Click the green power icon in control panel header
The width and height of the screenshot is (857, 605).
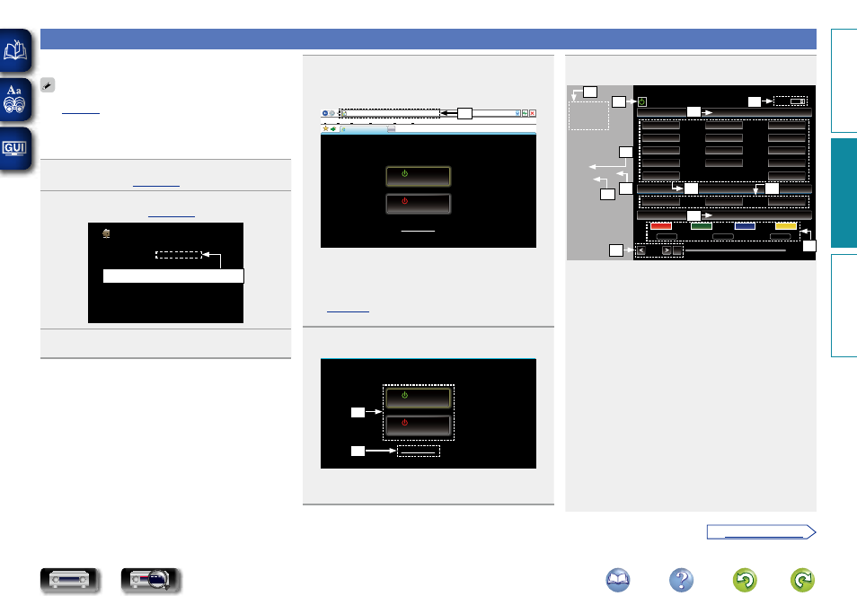(x=642, y=101)
